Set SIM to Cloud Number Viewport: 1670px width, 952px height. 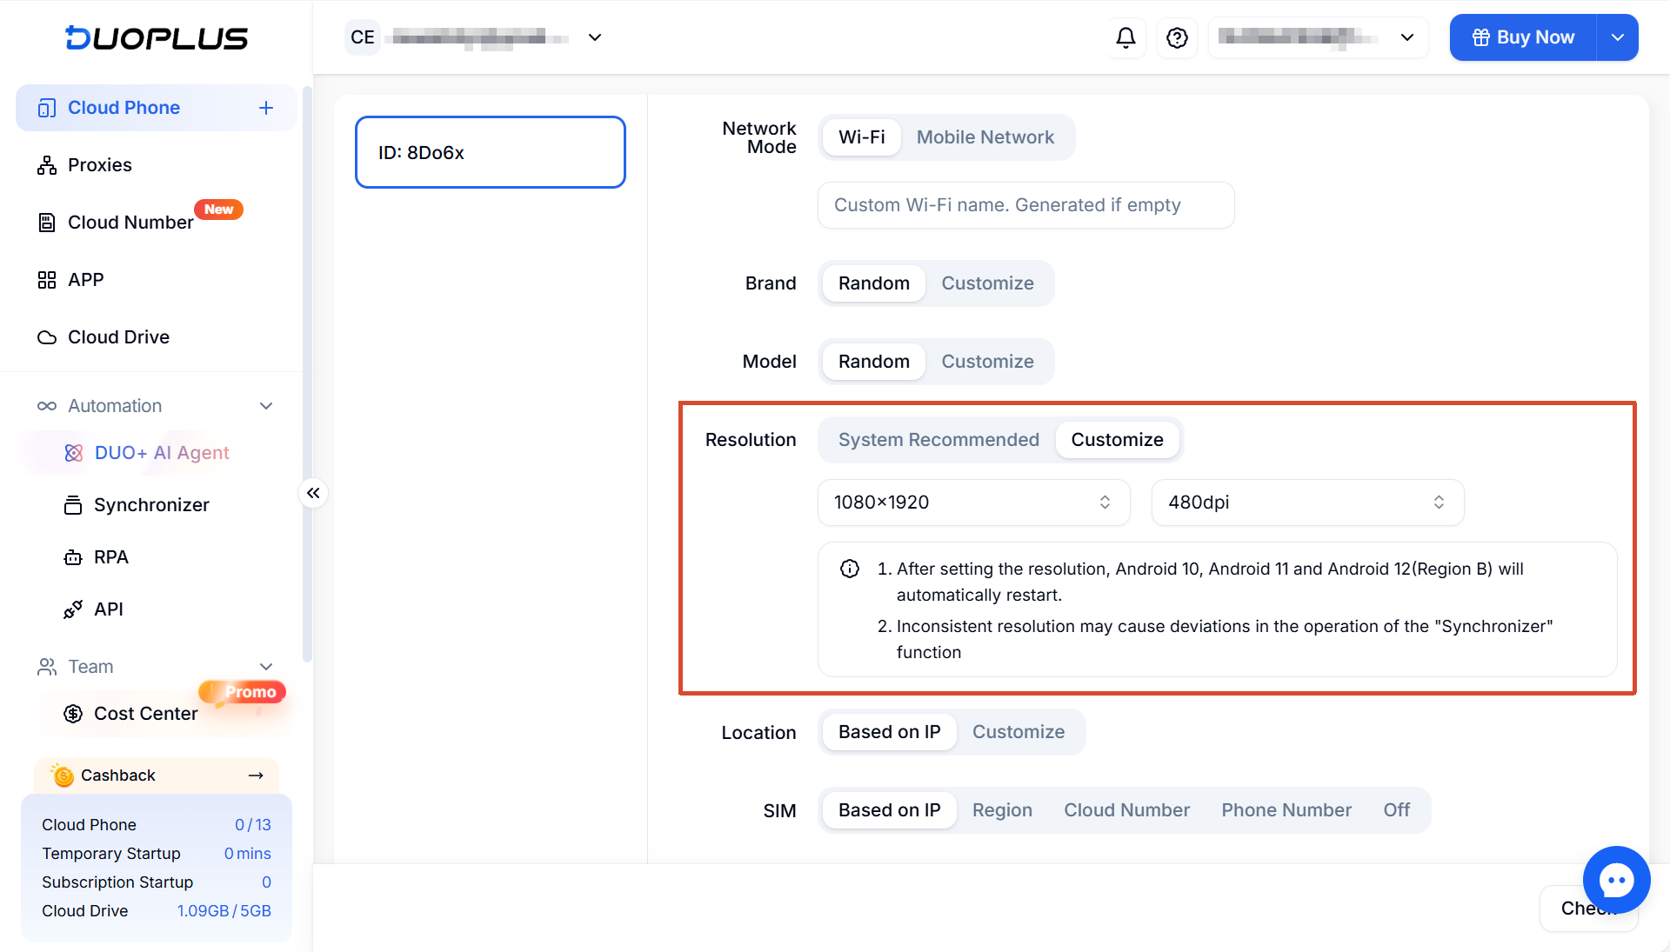1127,810
